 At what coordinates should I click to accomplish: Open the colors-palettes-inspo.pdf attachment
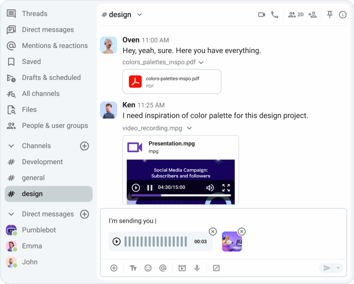pos(172,82)
